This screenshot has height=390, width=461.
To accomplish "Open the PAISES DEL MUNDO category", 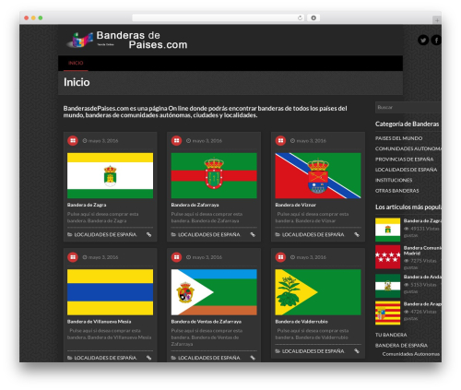I will coord(398,138).
